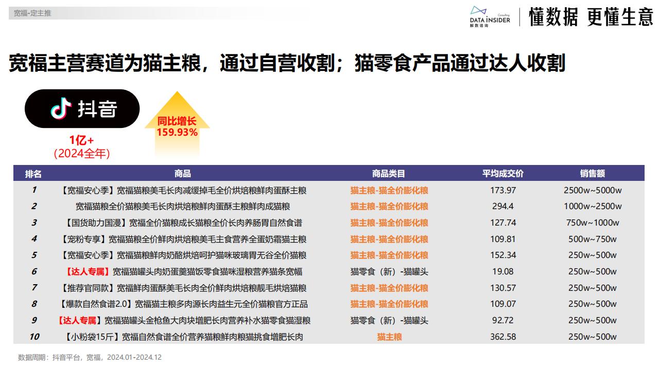659x370 pixels.
Task: Click price value 362.58
Action: click(x=503, y=337)
